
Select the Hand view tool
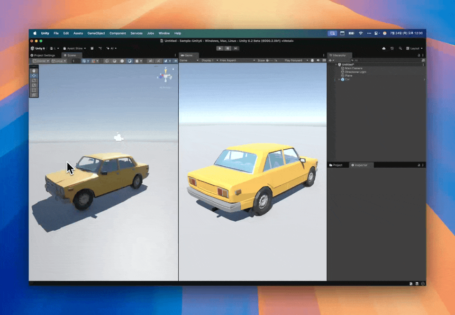[x=34, y=71]
